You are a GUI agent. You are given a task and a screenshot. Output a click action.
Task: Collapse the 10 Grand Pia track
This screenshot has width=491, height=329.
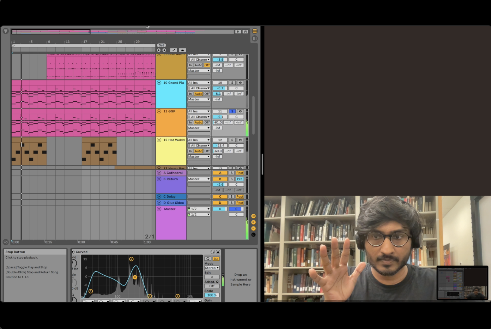click(x=159, y=83)
